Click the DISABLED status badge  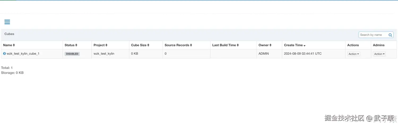click(72, 54)
